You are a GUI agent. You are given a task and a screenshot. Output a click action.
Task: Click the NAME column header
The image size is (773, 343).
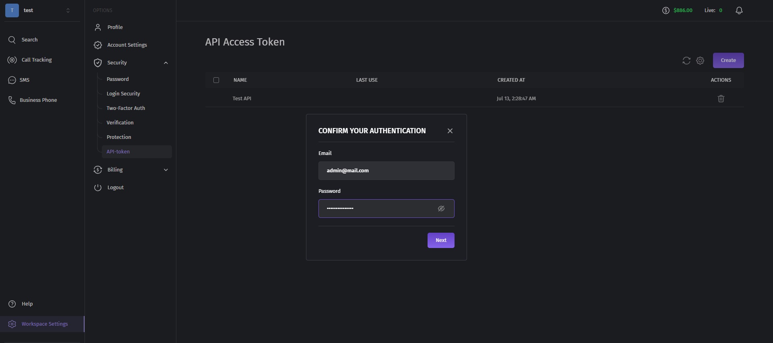[240, 80]
